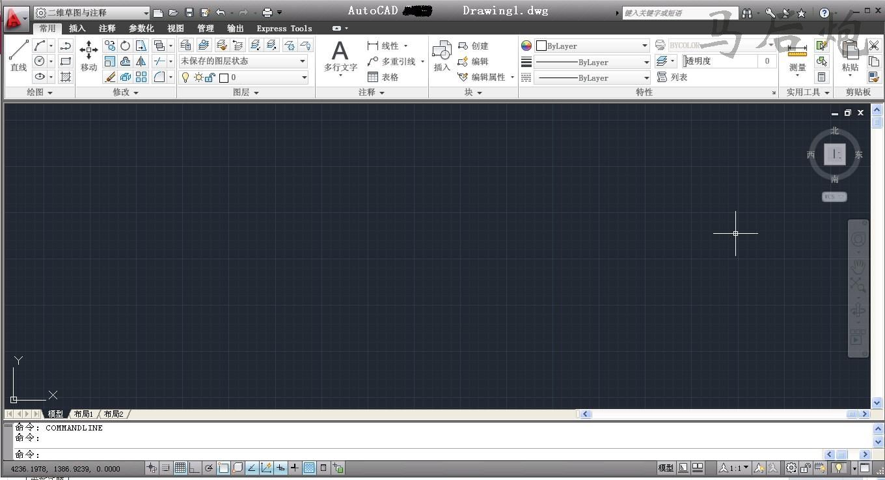Switch to the 参数化 ribbon tab
The image size is (885, 480).
click(141, 29)
